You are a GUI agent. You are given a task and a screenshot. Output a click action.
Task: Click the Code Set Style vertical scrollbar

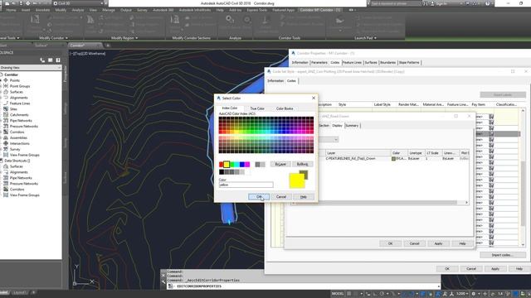coord(523,177)
